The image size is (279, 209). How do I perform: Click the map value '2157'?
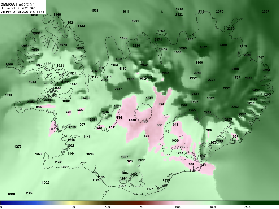click(25, 46)
